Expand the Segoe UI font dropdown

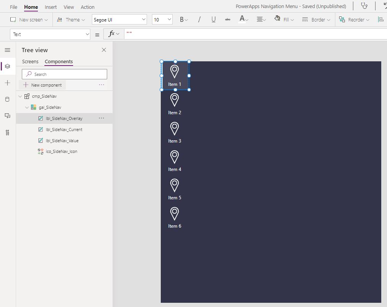tap(119, 20)
